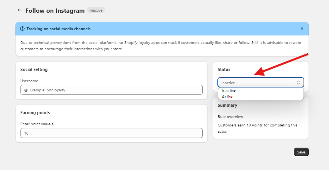Viewport: 329px width, 170px height.
Task: Click the point value input showing 10
Action: point(111,133)
